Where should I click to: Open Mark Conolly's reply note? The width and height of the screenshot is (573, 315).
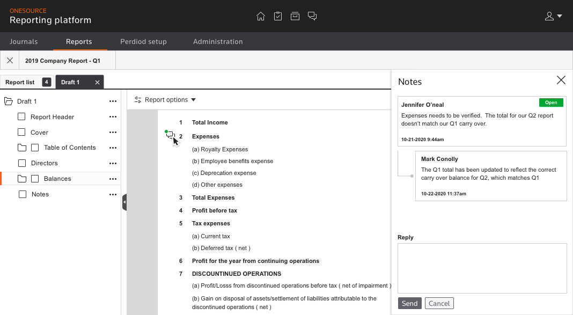(x=491, y=176)
